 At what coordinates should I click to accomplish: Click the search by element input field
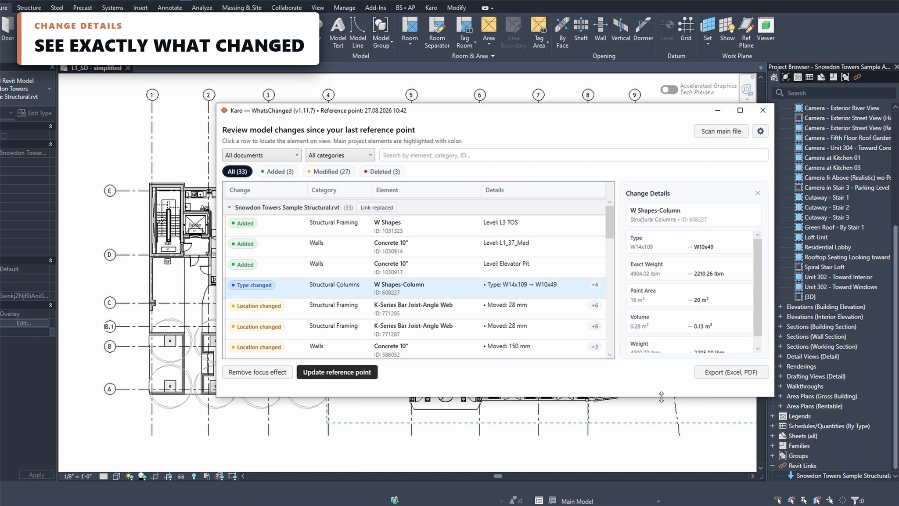point(573,155)
